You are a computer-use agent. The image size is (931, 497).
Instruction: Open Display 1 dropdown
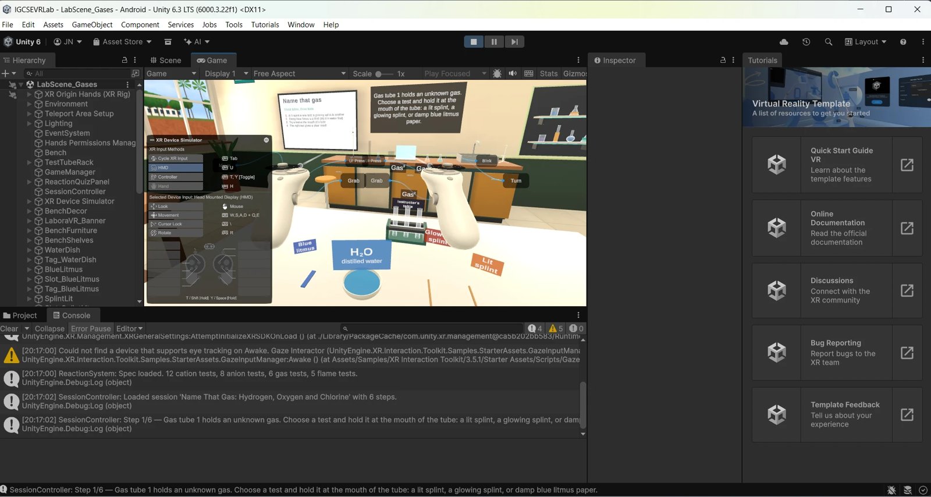click(226, 73)
